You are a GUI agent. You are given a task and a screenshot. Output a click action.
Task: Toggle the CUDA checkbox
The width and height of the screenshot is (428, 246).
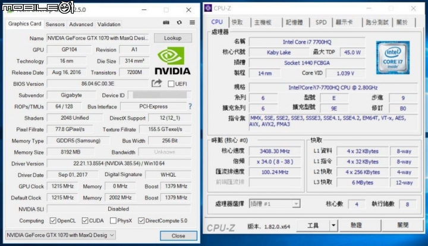(x=85, y=221)
